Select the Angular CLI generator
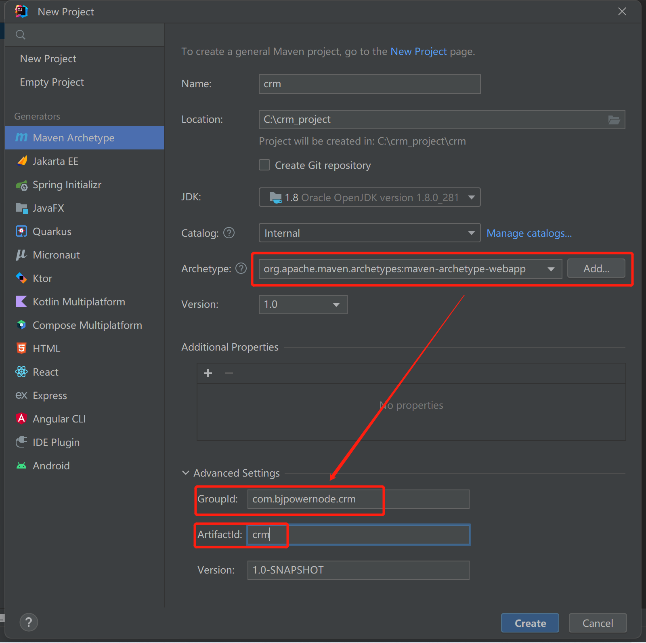The width and height of the screenshot is (646, 643). [85, 419]
